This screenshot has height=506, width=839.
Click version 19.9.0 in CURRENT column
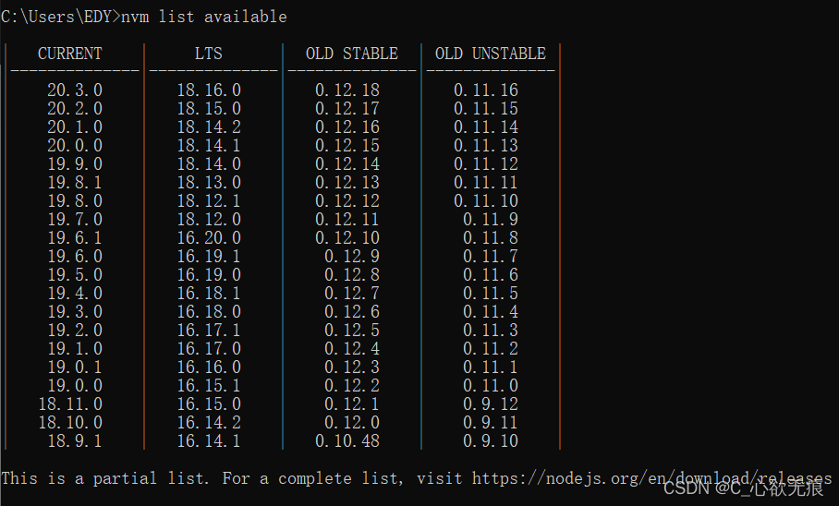pos(75,164)
